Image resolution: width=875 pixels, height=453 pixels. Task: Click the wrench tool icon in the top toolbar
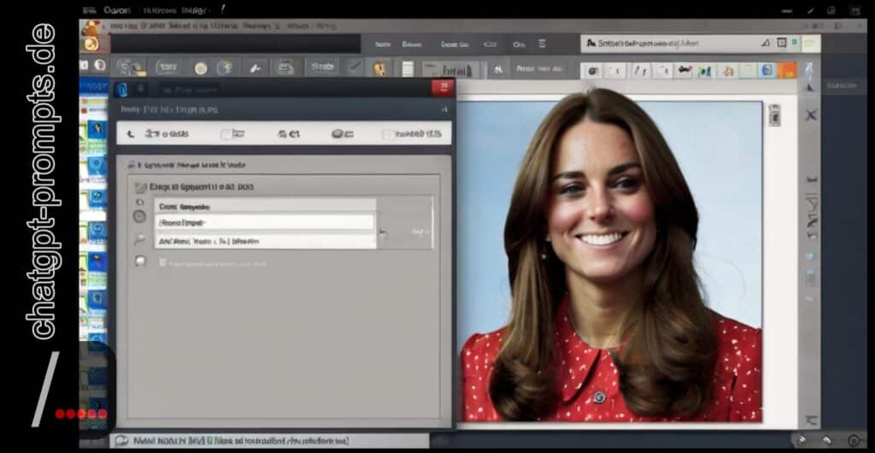[x=254, y=68]
